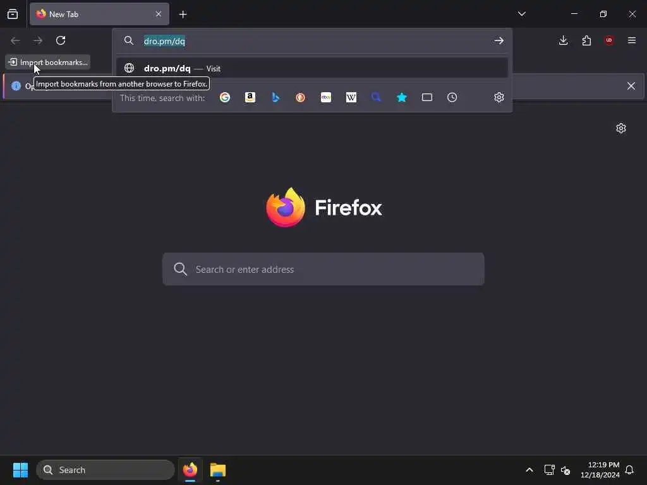Choose the dro.pm/dq Visit suggestion
This screenshot has height=485, width=647.
pyautogui.click(x=312, y=68)
